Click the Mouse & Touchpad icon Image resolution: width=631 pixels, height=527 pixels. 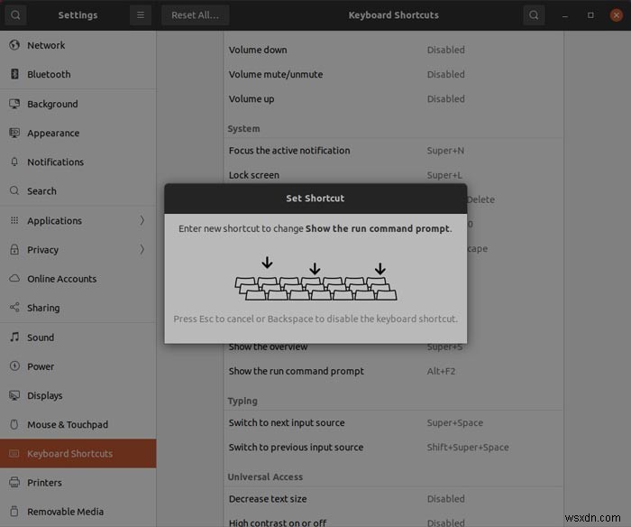point(14,424)
